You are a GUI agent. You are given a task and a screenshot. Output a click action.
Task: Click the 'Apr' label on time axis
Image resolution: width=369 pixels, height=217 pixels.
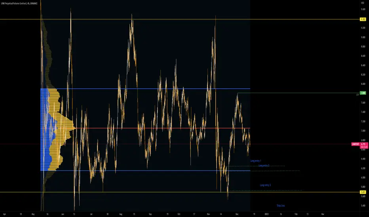(4, 214)
